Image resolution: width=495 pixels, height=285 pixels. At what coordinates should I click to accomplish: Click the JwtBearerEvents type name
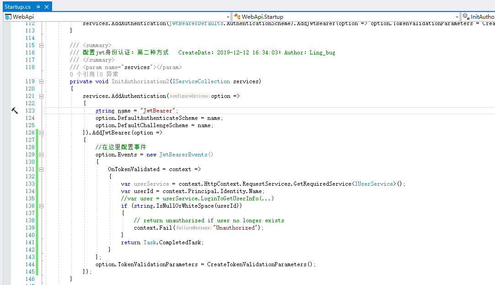coord(183,155)
